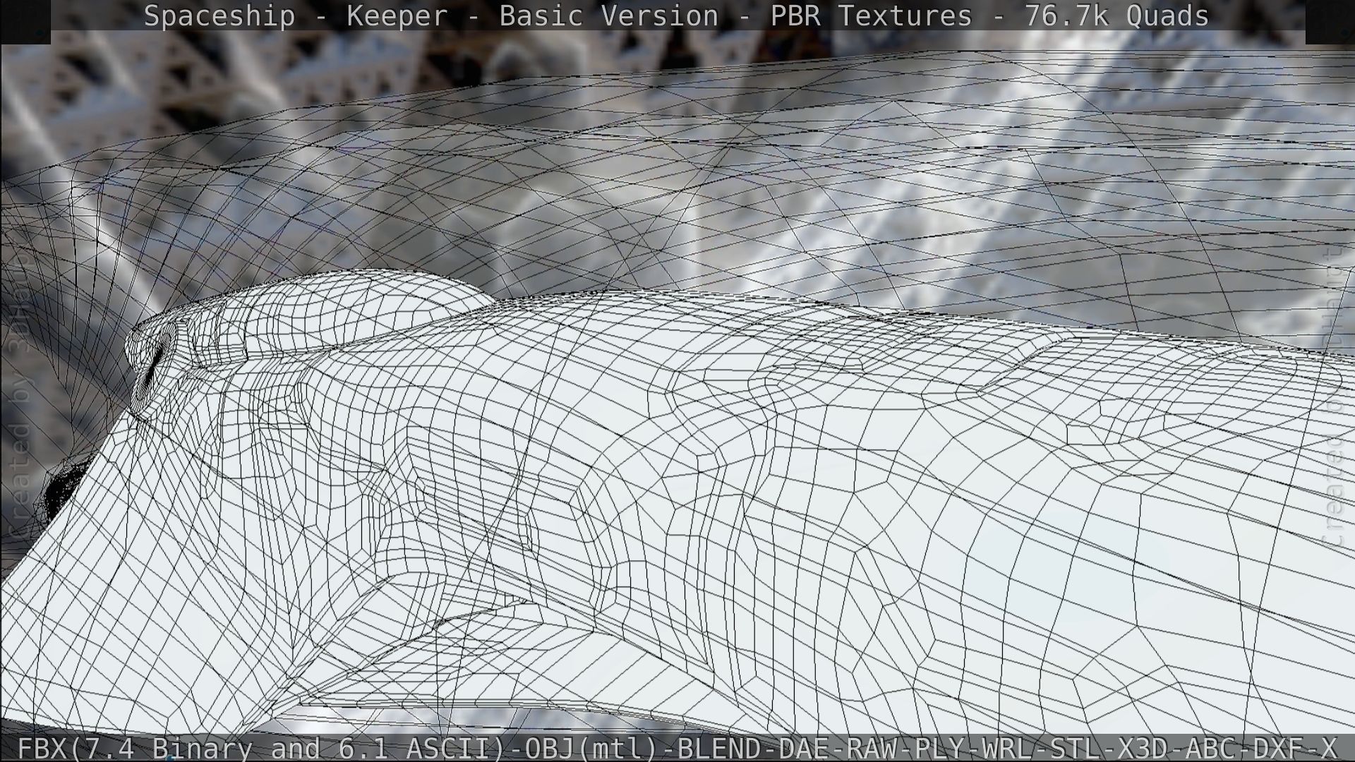Click the 'X3D' format label
Image resolution: width=1355 pixels, height=762 pixels.
pyautogui.click(x=1144, y=748)
